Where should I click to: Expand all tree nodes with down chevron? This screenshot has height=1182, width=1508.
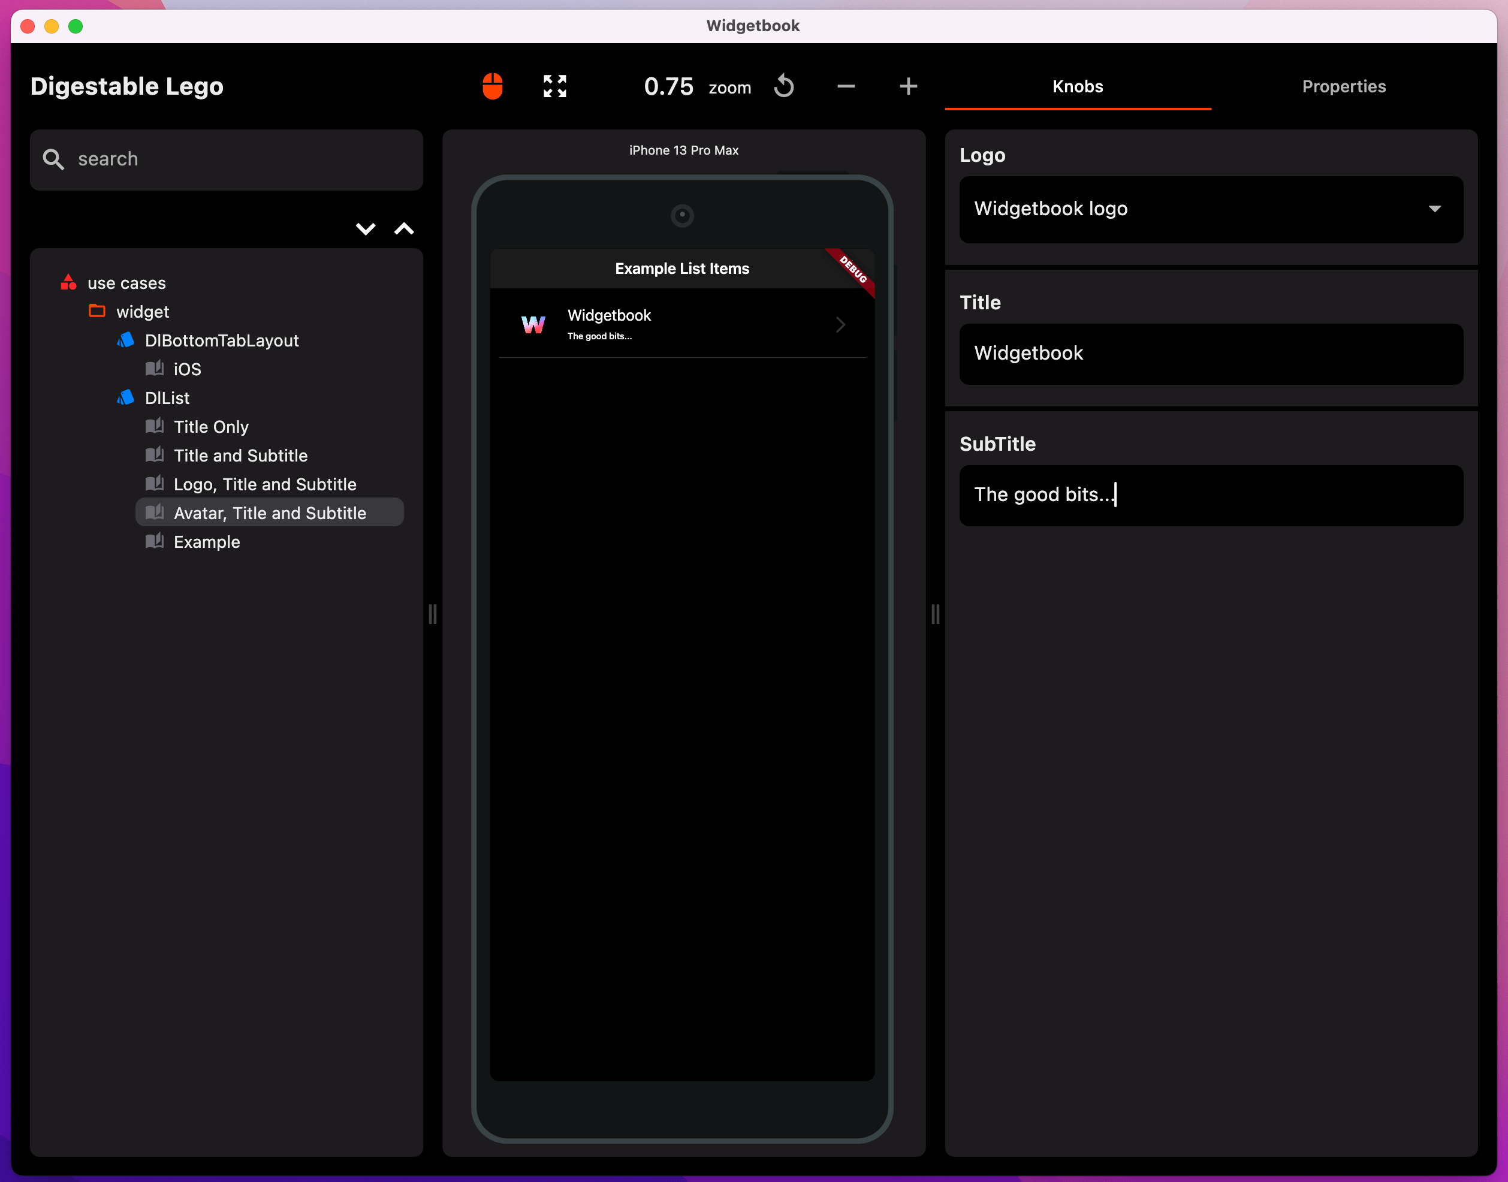click(366, 229)
